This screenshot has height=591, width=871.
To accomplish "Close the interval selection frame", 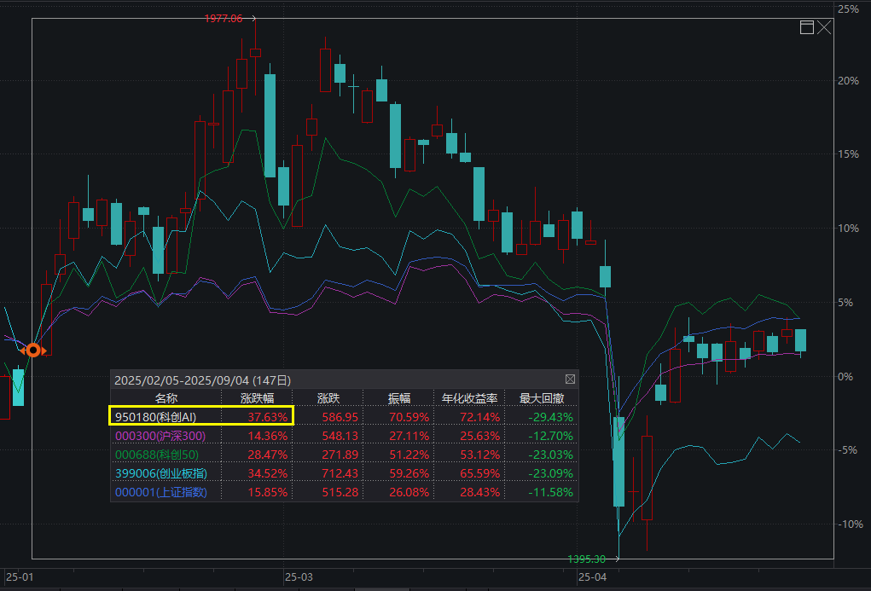I will pyautogui.click(x=825, y=27).
